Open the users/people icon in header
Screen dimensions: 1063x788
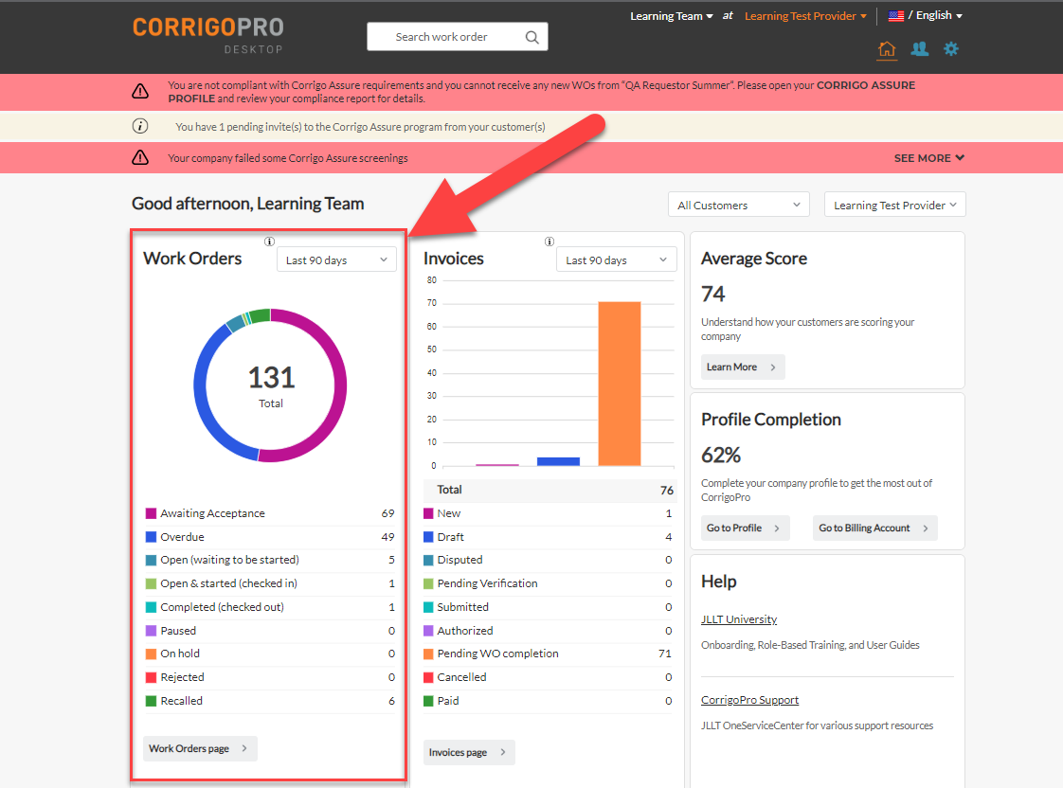[919, 49]
